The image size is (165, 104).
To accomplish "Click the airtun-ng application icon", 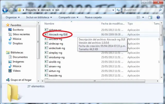I will [46, 71].
